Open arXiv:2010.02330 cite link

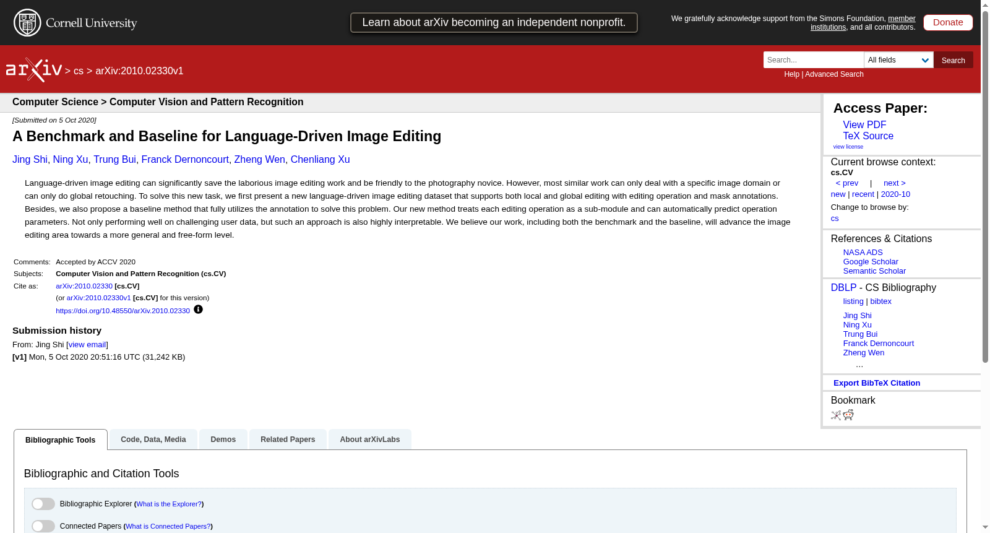pos(84,286)
